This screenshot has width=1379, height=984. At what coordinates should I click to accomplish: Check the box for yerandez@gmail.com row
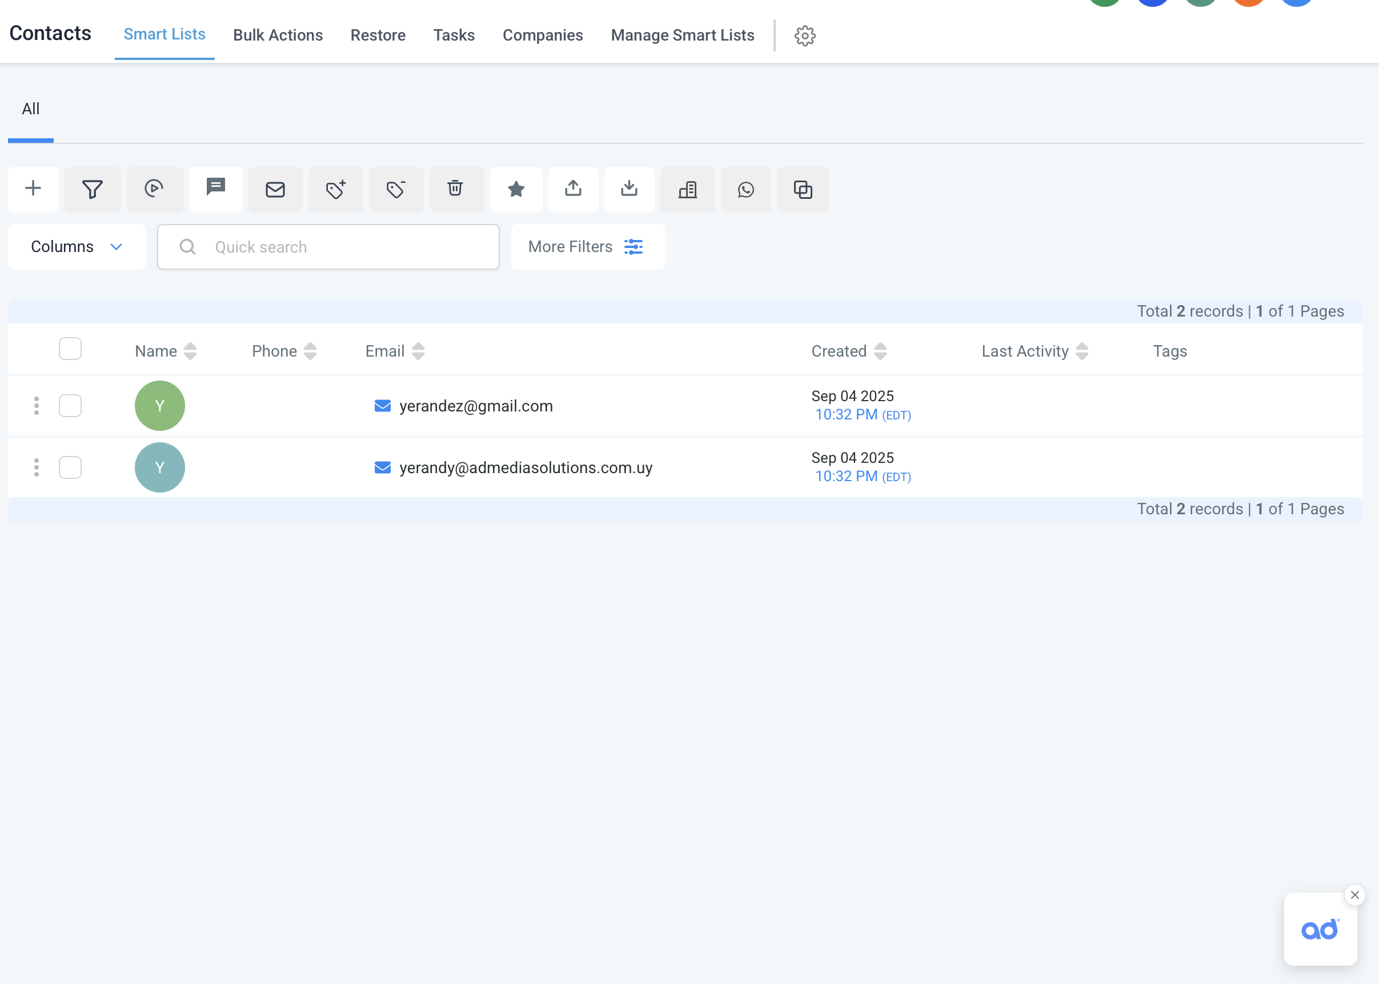[x=70, y=405]
